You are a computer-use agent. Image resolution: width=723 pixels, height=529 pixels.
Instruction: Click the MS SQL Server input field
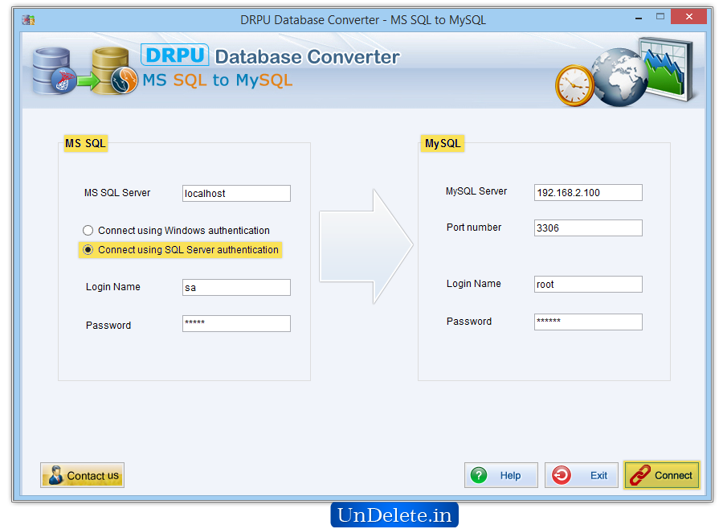(x=236, y=194)
